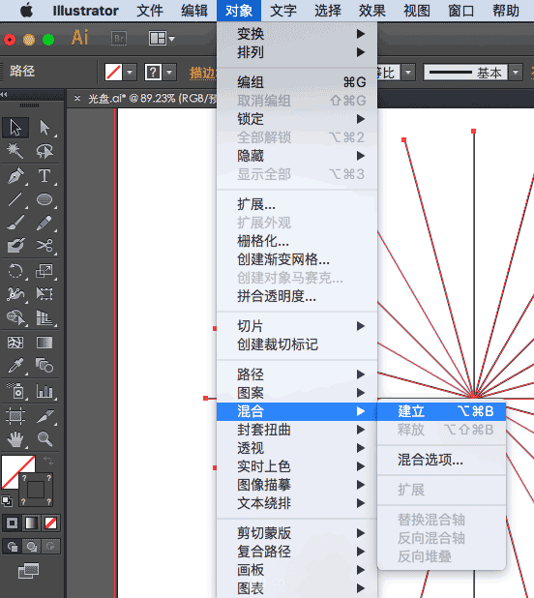Select the Warp tool
The width and height of the screenshot is (534, 598).
(15, 294)
